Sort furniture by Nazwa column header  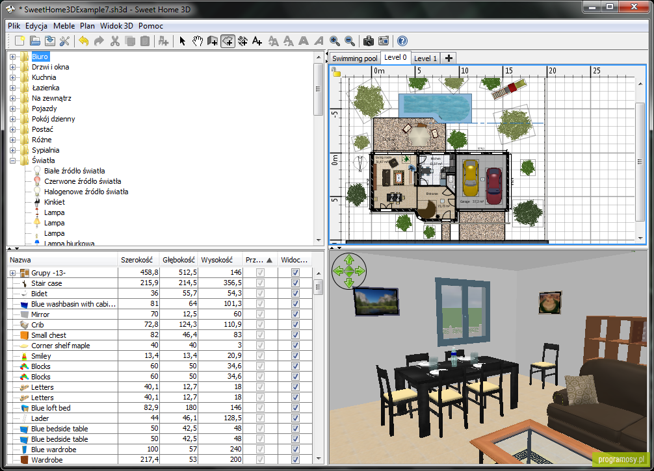(x=62, y=260)
